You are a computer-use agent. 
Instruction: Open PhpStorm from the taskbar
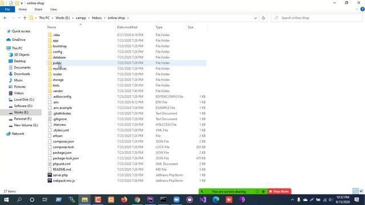[151, 200]
